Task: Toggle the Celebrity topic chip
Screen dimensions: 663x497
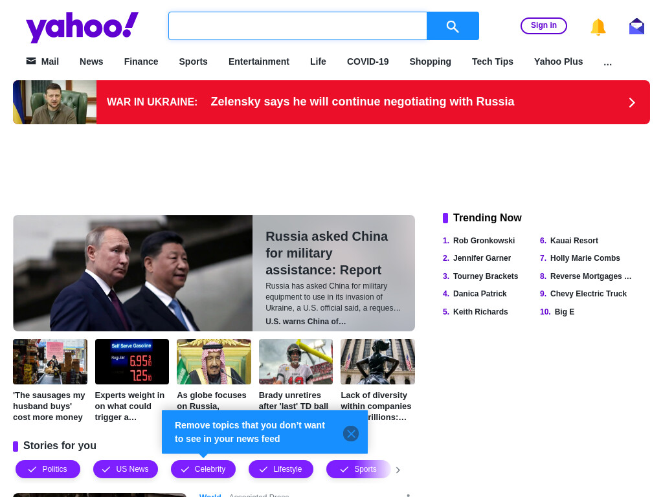Action: (x=203, y=469)
